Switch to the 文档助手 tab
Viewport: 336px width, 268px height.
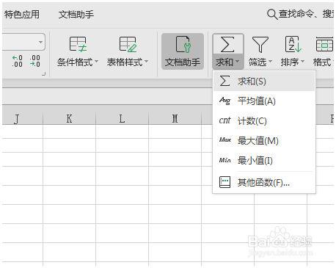pos(76,15)
